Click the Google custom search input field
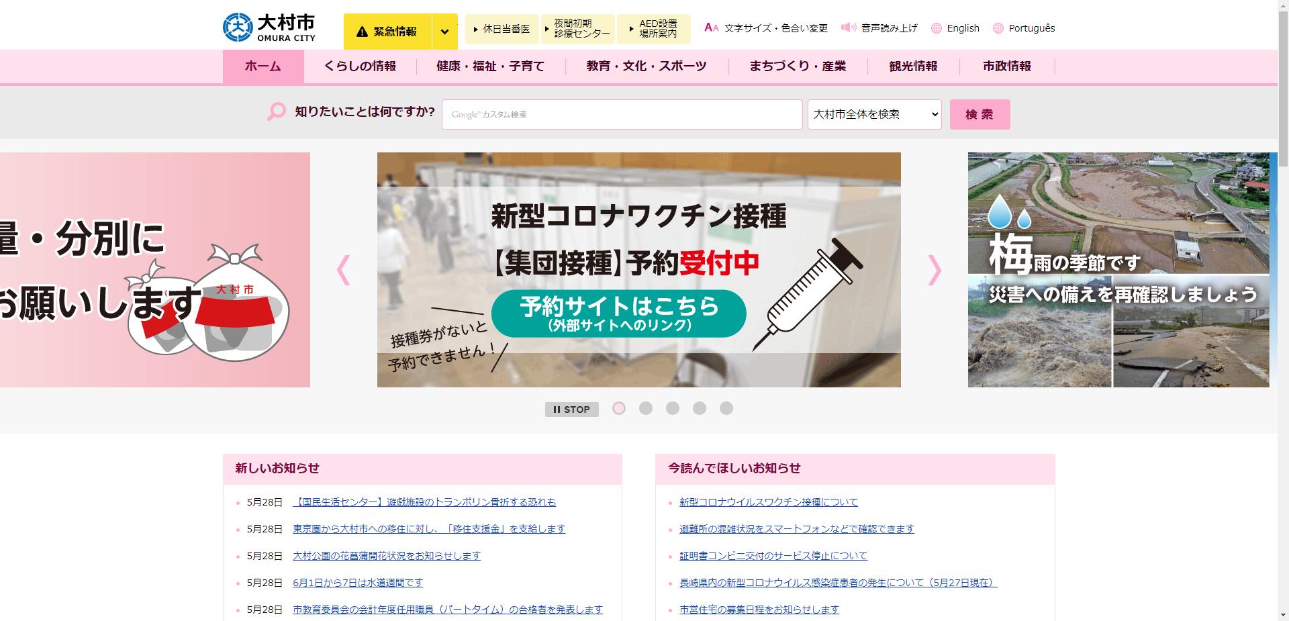Viewport: 1289px width, 621px height. (x=622, y=114)
